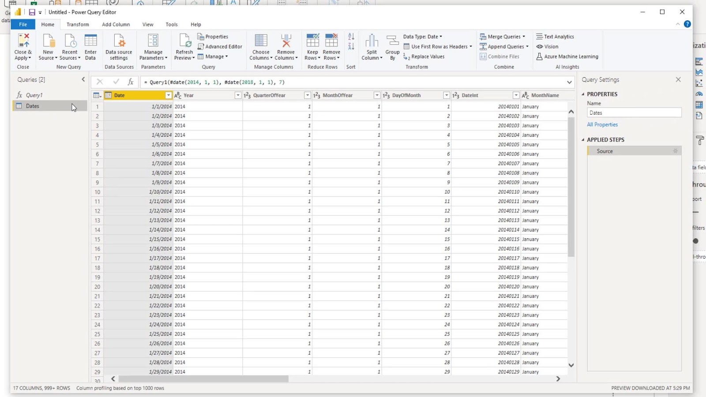Sort the column descending
Image resolution: width=706 pixels, height=397 pixels.
pos(351,46)
